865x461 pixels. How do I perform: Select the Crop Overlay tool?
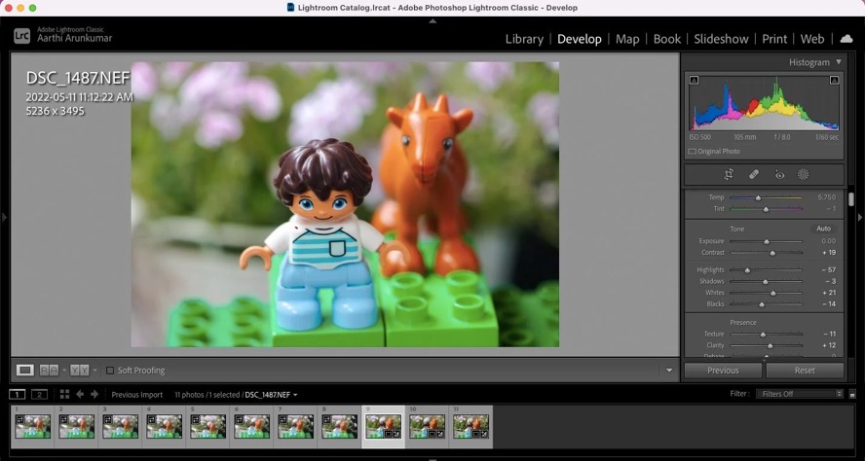(729, 175)
